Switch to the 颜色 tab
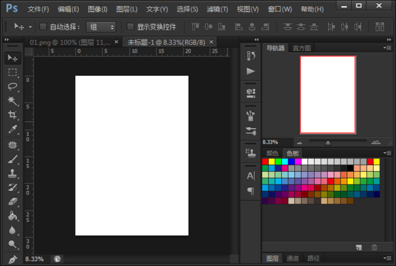The width and height of the screenshot is (396, 266). click(272, 153)
